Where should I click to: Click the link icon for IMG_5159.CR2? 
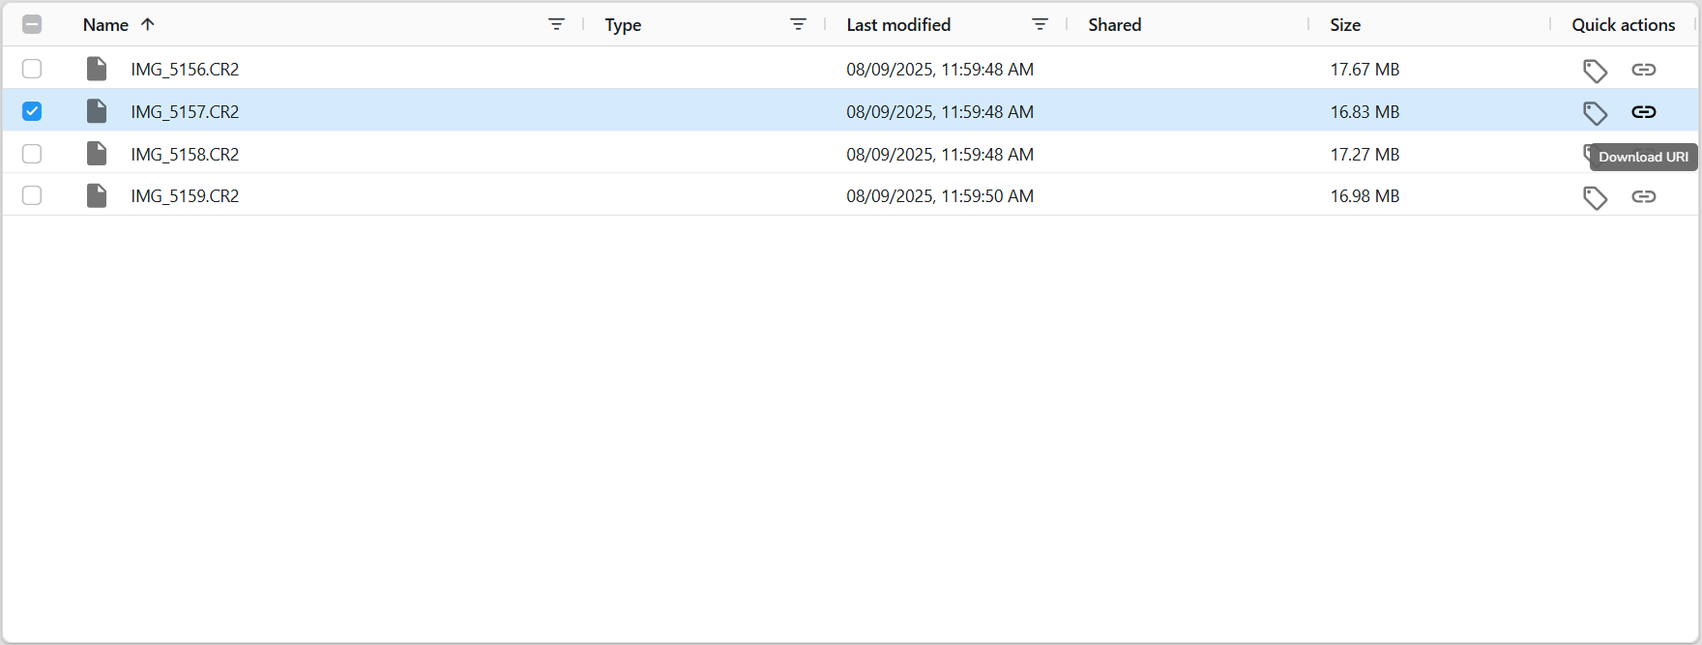click(x=1644, y=196)
